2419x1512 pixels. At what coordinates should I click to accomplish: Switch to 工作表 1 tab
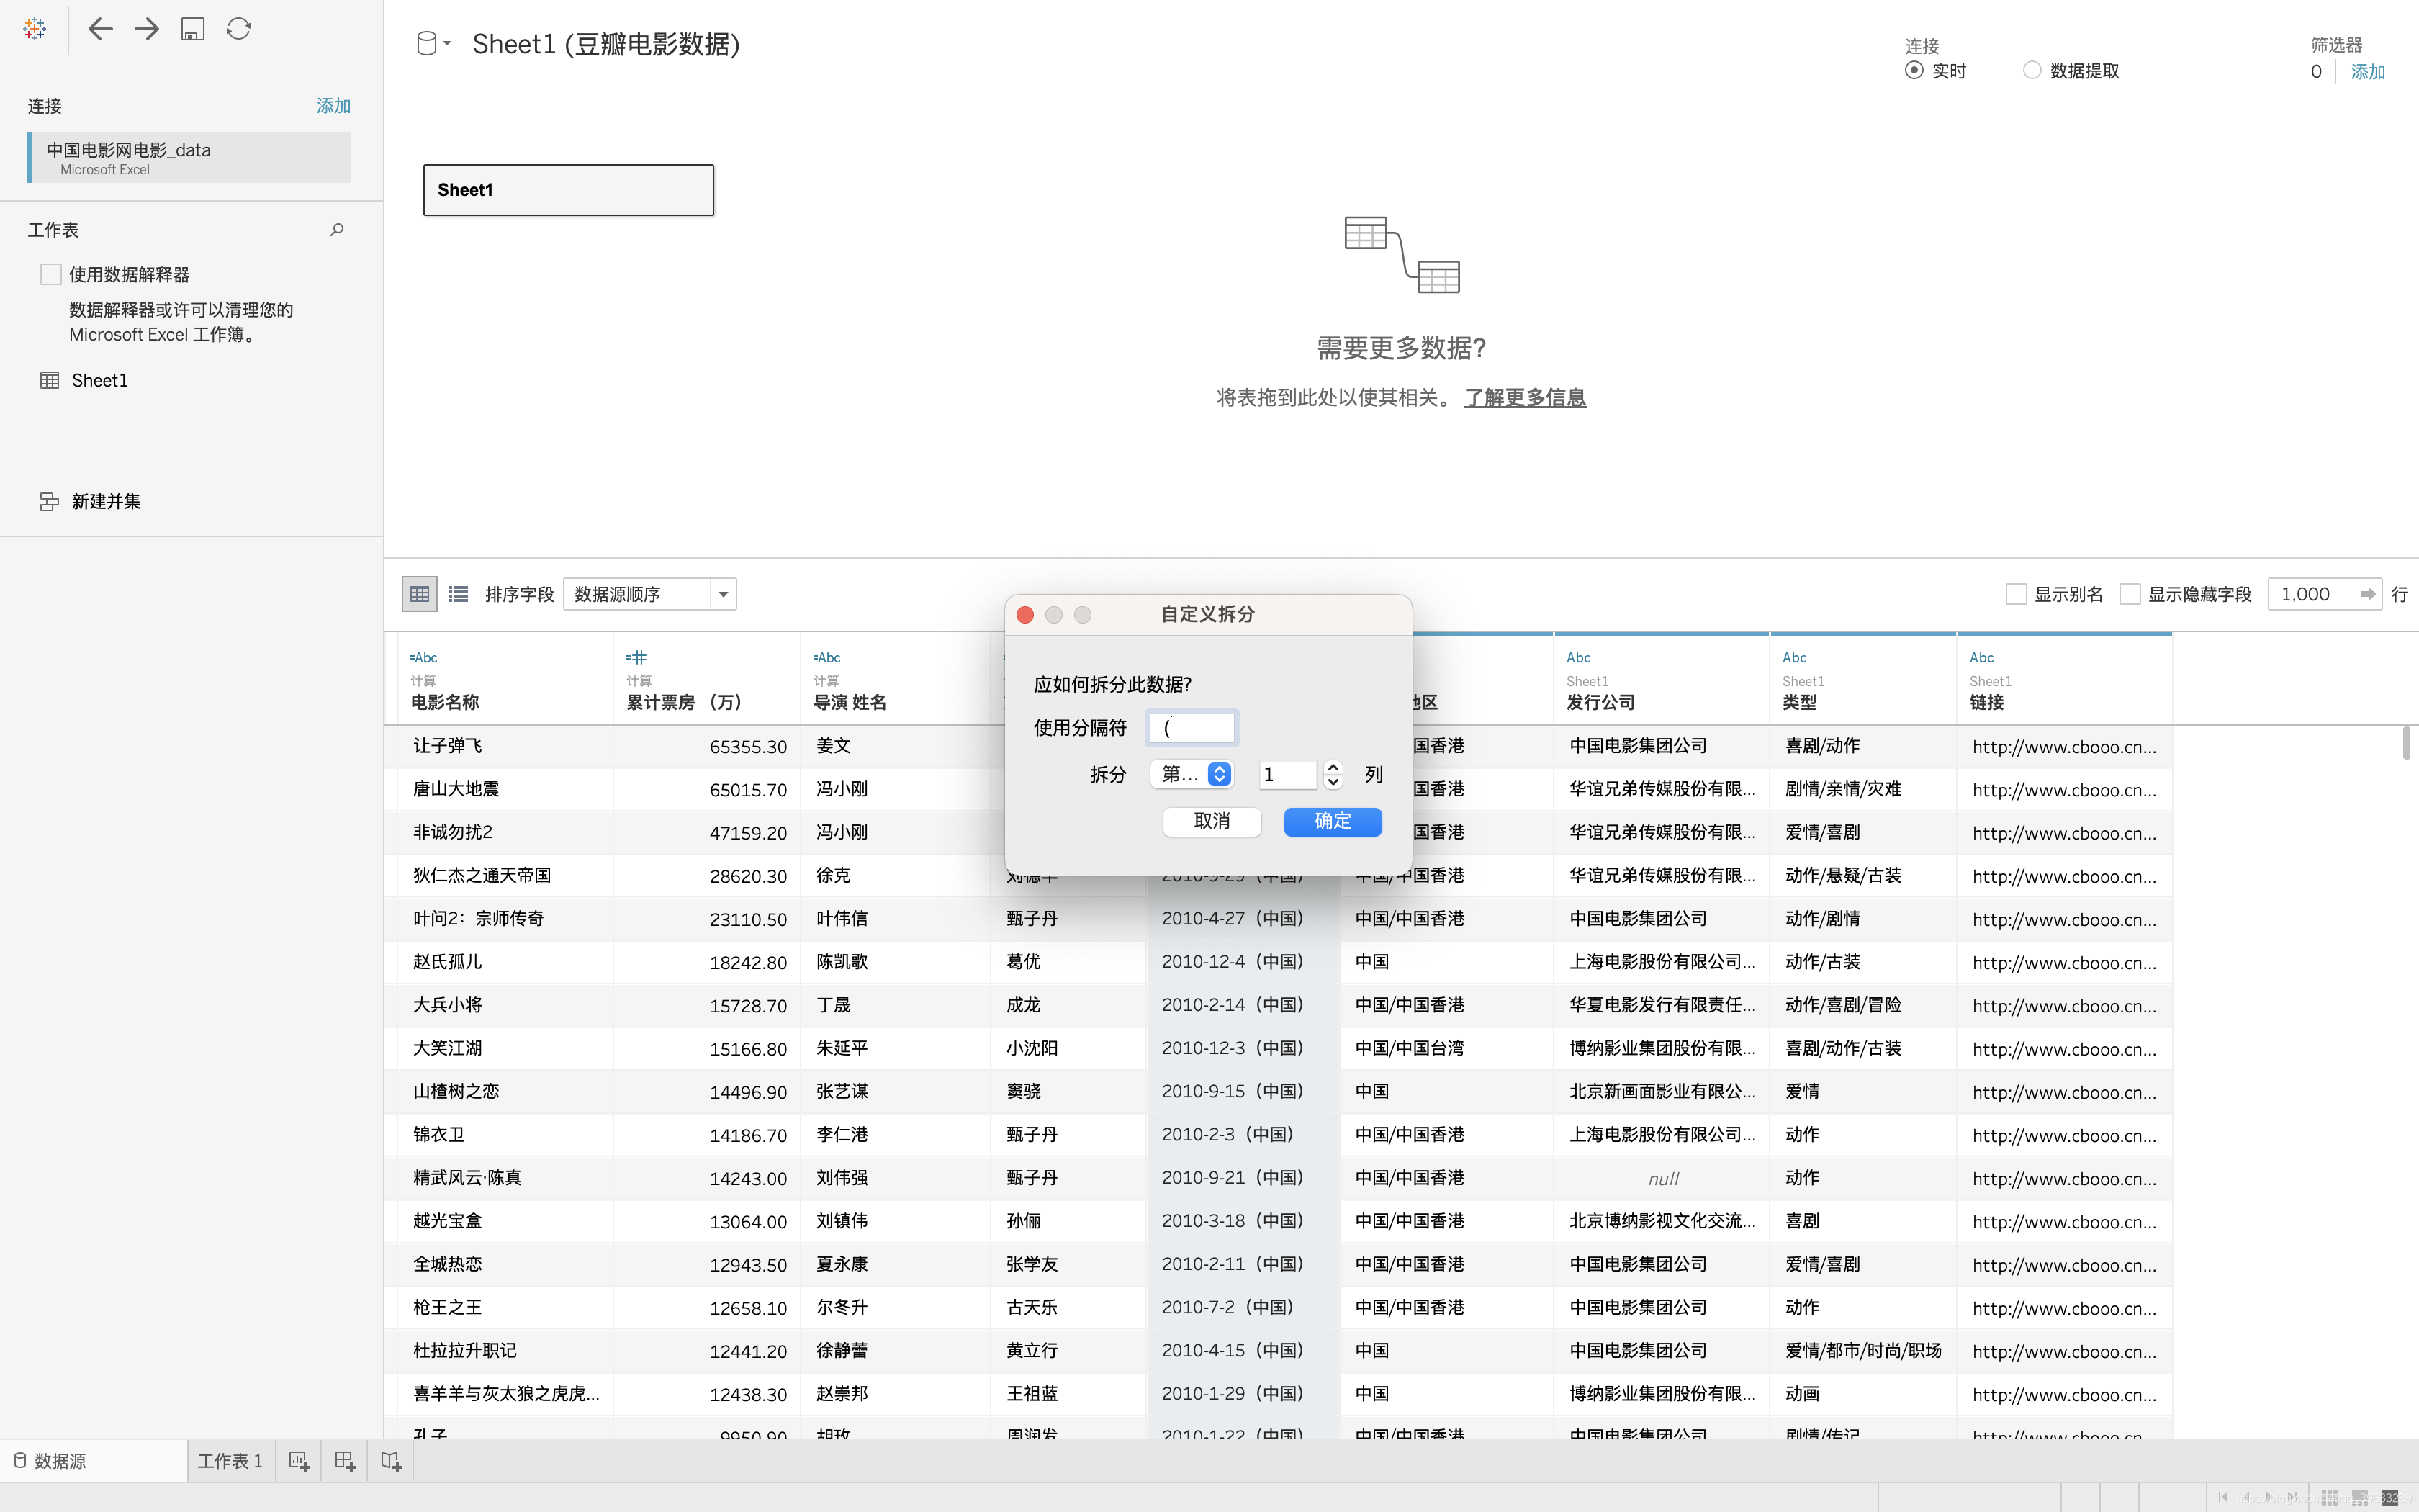click(x=230, y=1461)
